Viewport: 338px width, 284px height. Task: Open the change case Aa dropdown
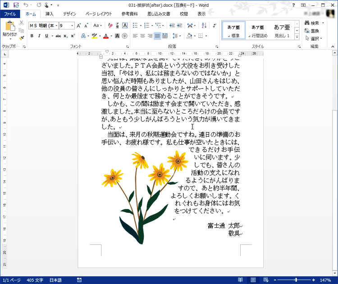98,25
